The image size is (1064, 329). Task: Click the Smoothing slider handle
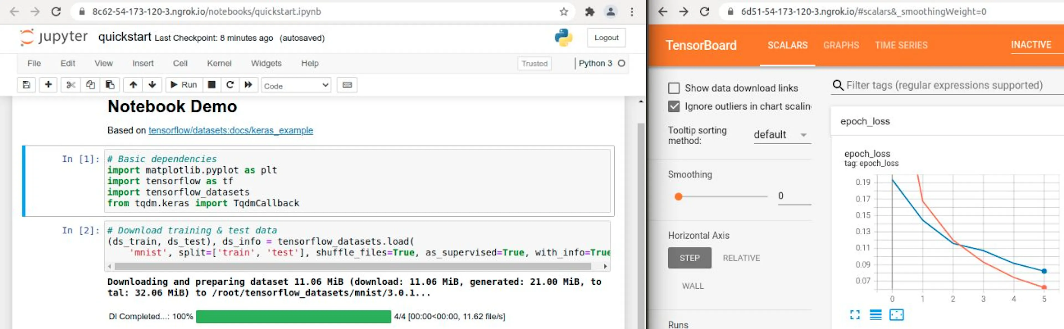pos(678,197)
